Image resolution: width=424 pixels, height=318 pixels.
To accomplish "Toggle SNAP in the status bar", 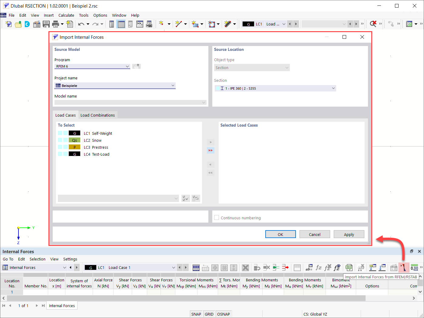I will (x=196, y=314).
